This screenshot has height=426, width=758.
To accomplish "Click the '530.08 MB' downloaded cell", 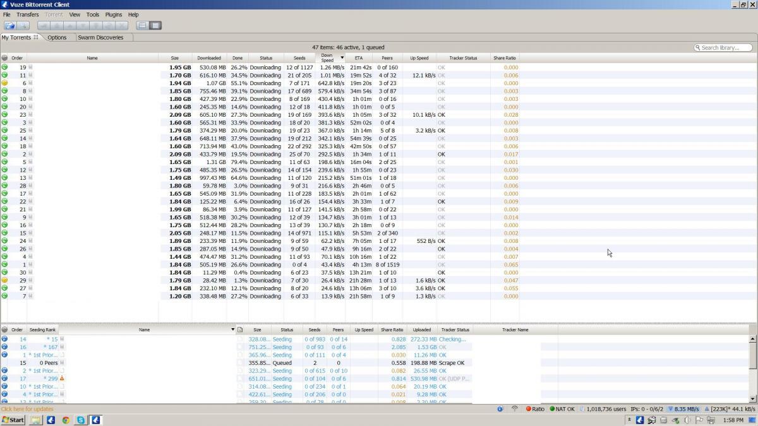I will point(212,68).
